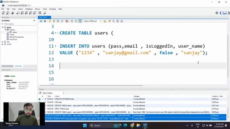Toggle display of invisible characters

tap(118, 21)
